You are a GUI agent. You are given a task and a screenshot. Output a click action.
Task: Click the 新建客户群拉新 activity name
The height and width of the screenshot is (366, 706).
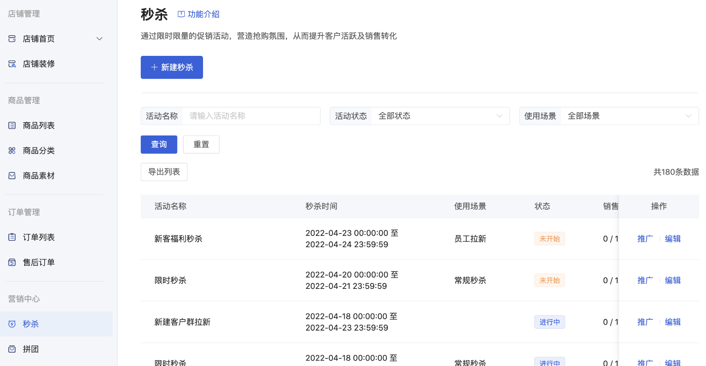click(x=183, y=322)
